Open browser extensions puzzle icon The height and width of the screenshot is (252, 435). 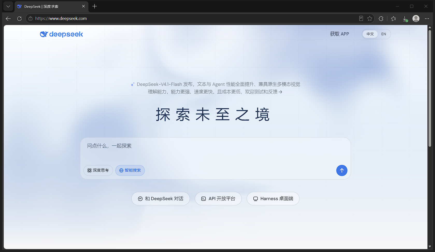click(x=381, y=18)
